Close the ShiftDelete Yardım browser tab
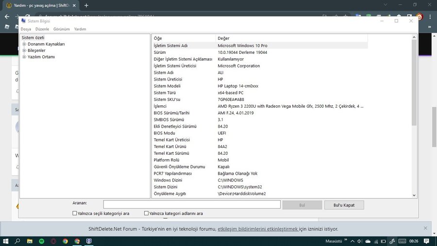This screenshot has height=246, width=437. pos(74,5)
